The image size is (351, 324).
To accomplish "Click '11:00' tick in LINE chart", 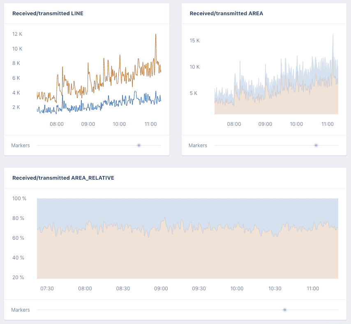I will [x=150, y=124].
